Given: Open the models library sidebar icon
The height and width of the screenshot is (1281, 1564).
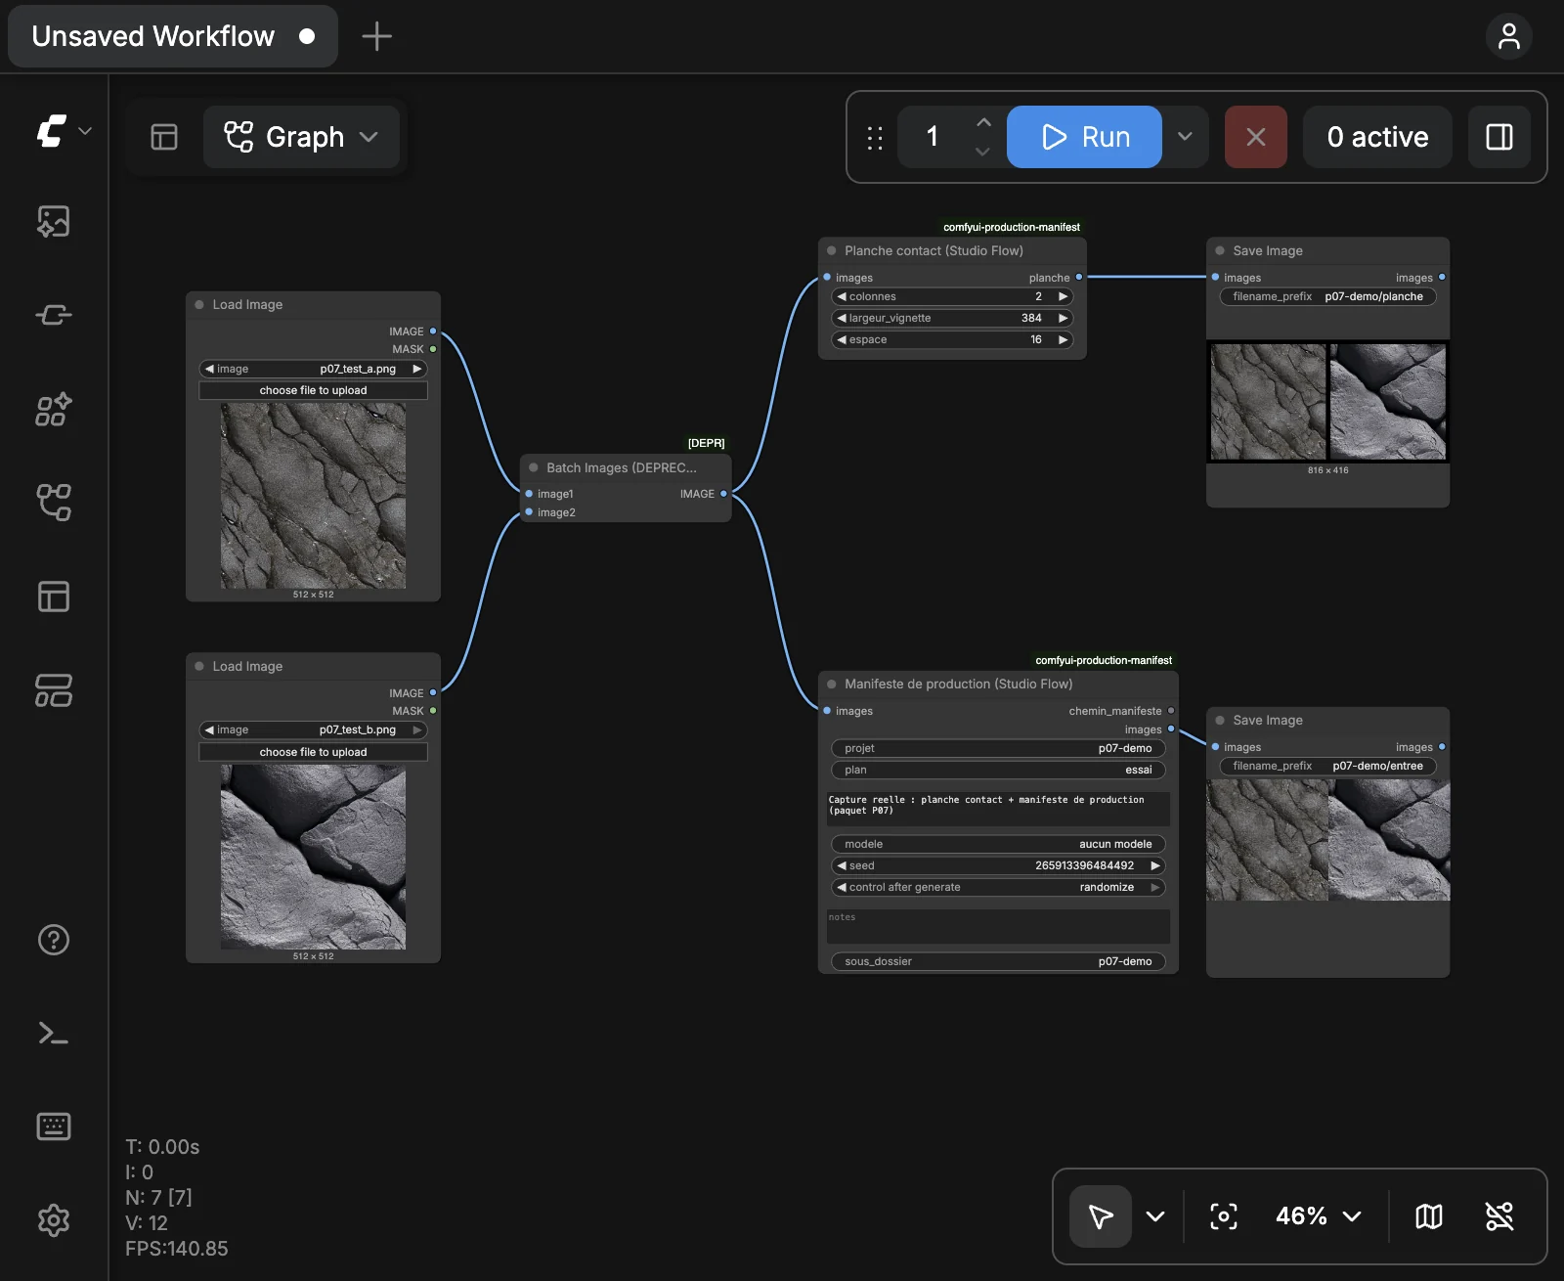Looking at the screenshot, I should (54, 410).
